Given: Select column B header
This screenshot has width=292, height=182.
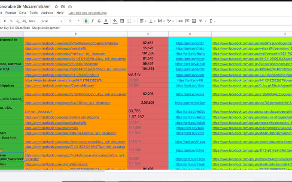Looking at the screenshot, I should (76, 34).
